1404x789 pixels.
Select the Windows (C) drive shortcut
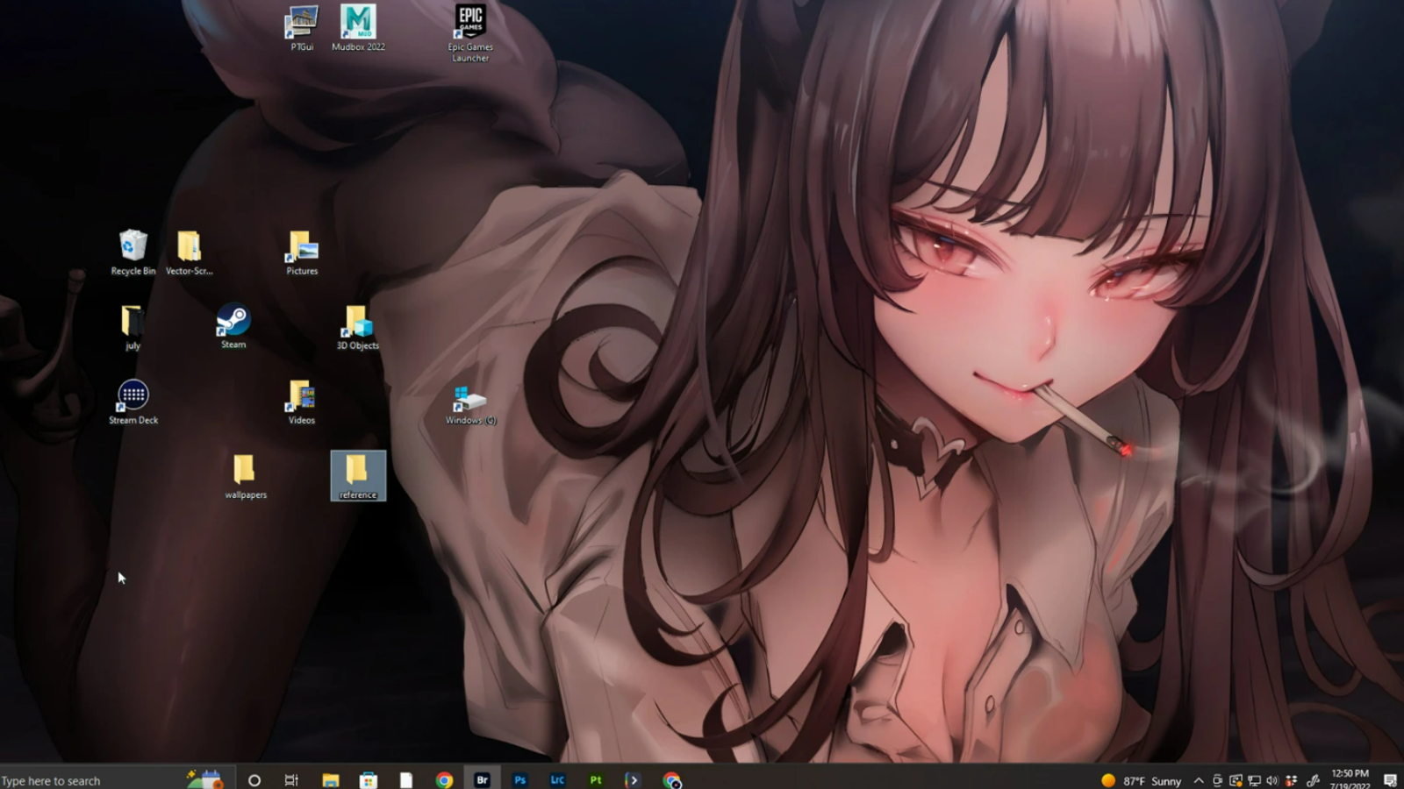click(x=470, y=405)
